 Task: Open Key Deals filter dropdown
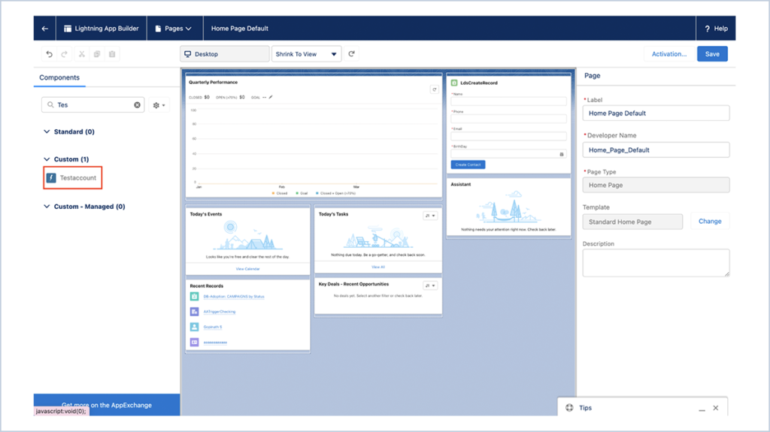click(x=430, y=285)
